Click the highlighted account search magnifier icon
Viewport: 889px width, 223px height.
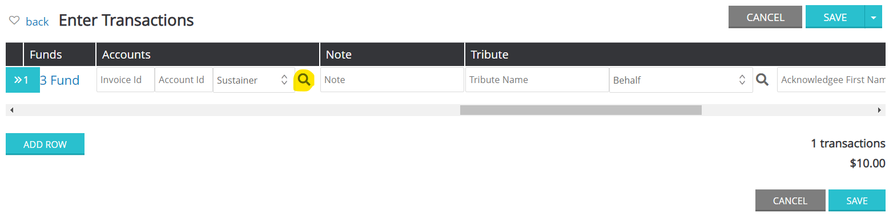coord(304,80)
